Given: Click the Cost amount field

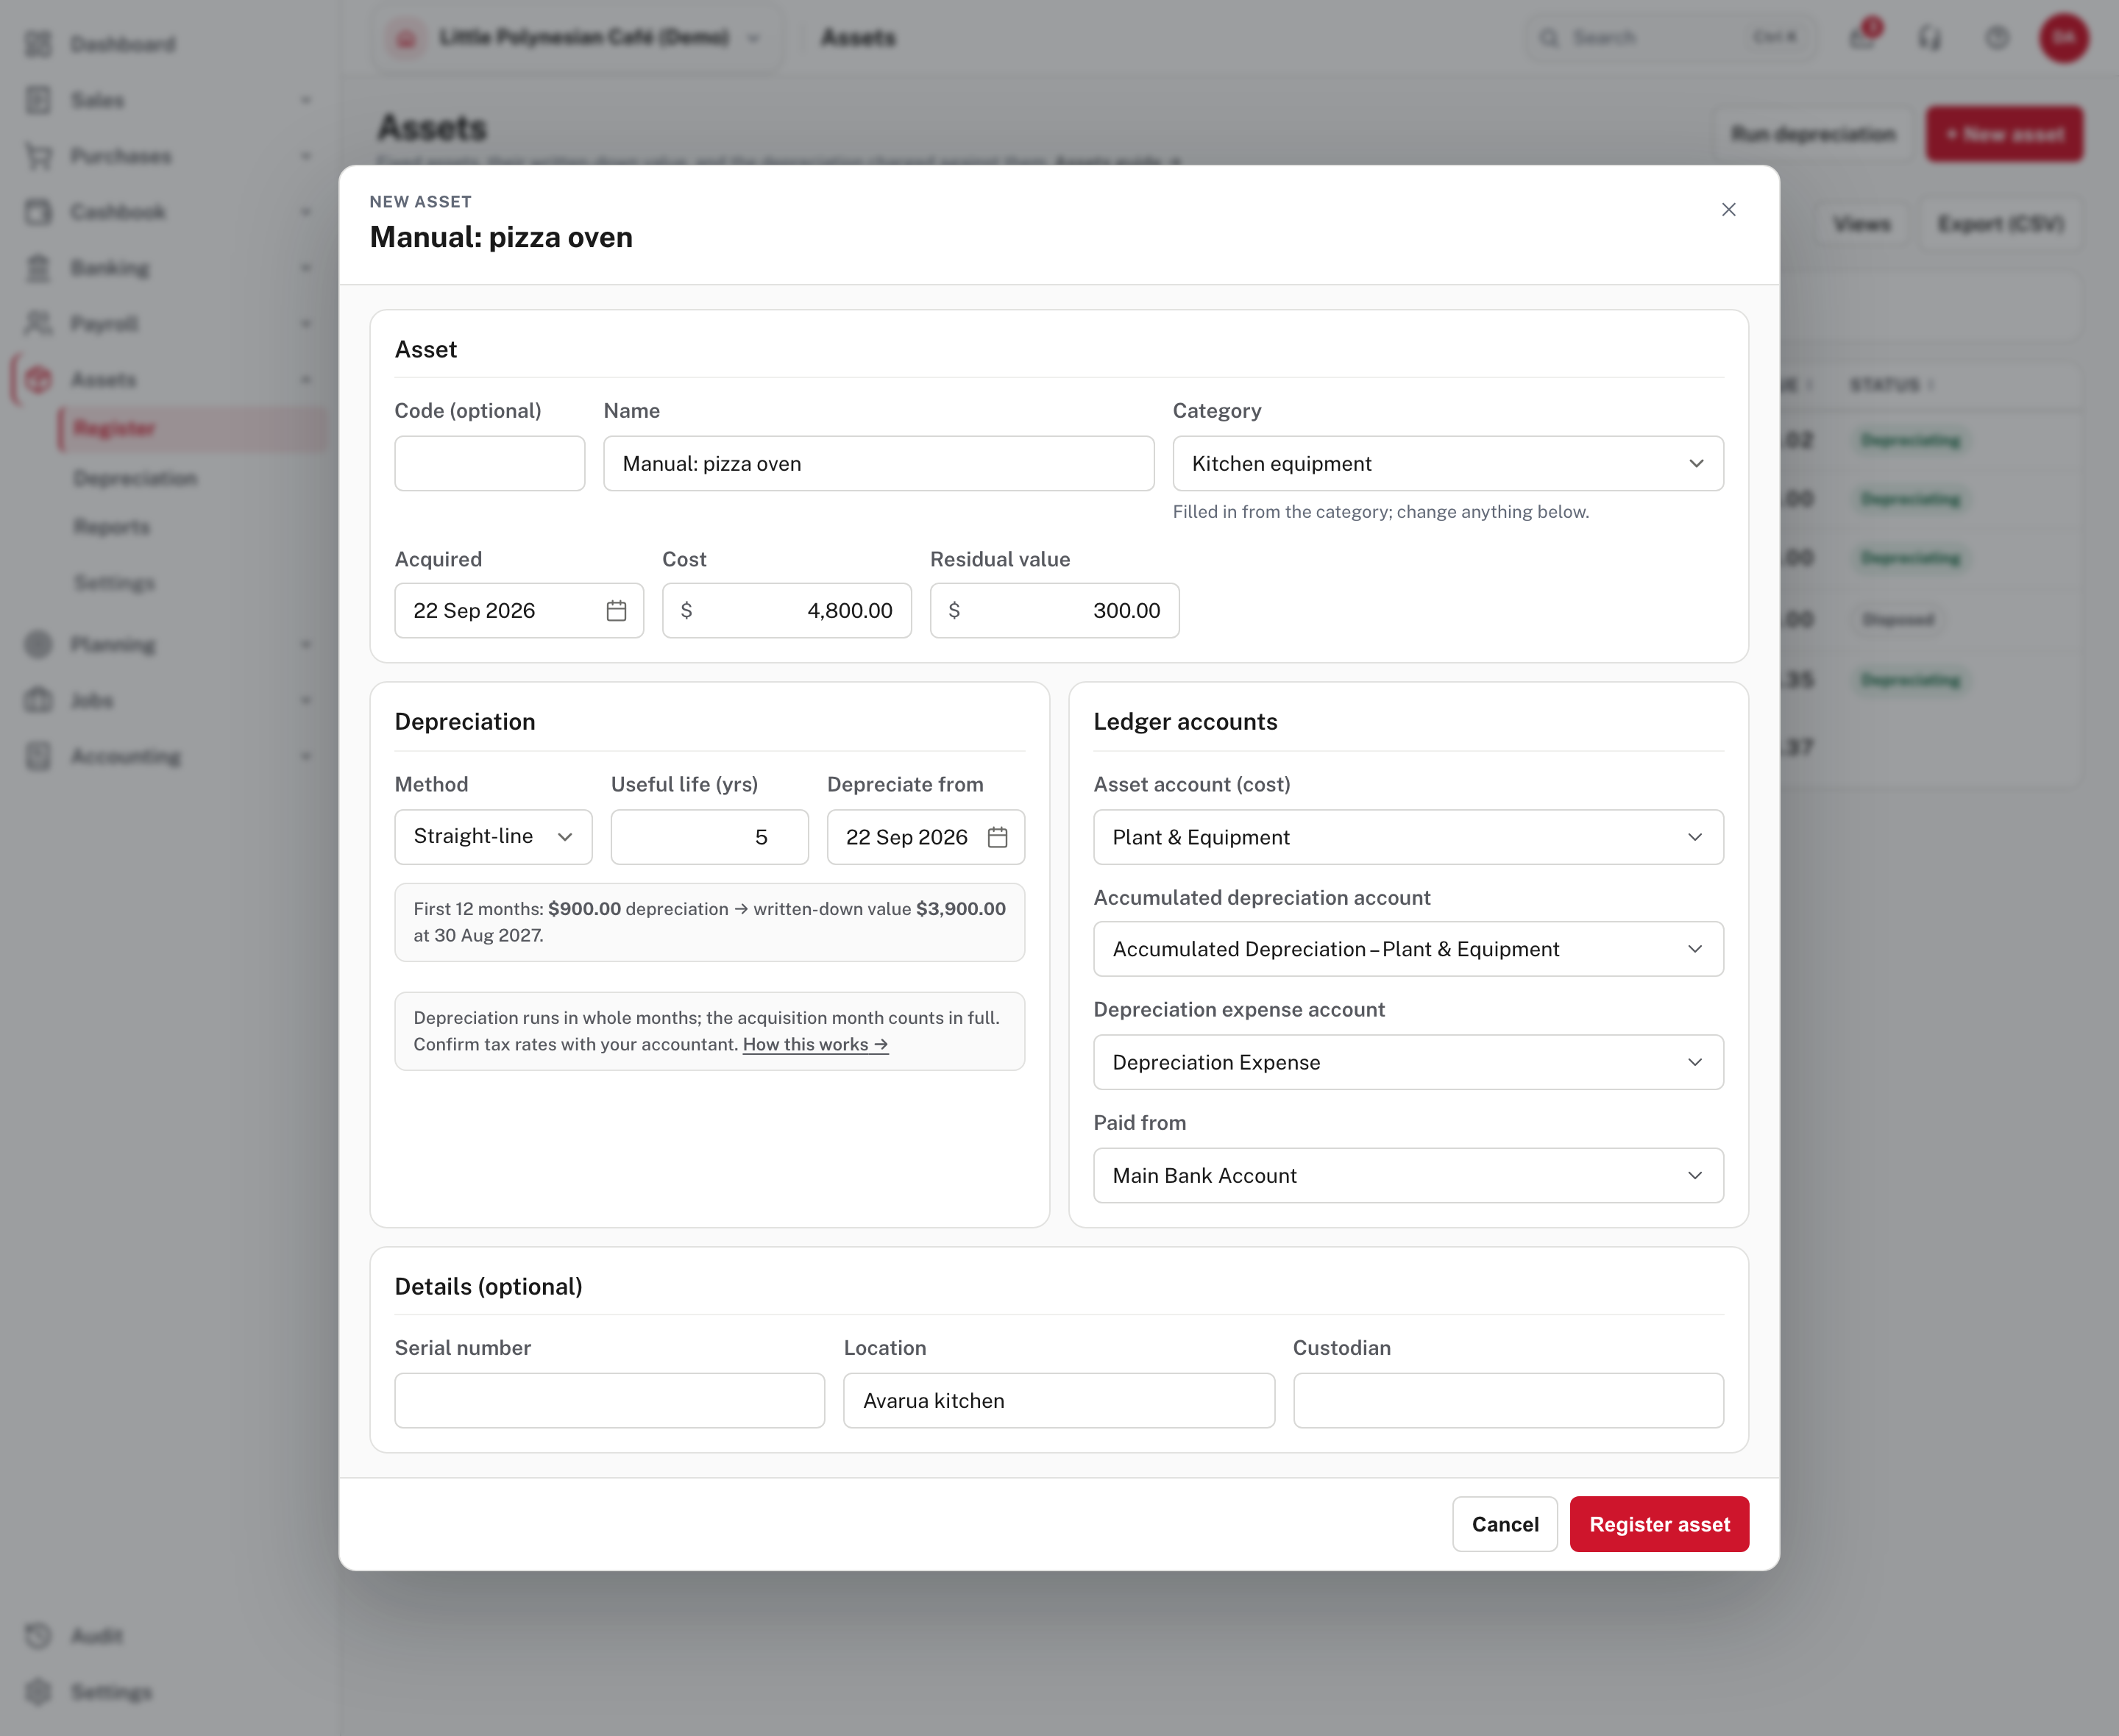Looking at the screenshot, I should pyautogui.click(x=786, y=610).
